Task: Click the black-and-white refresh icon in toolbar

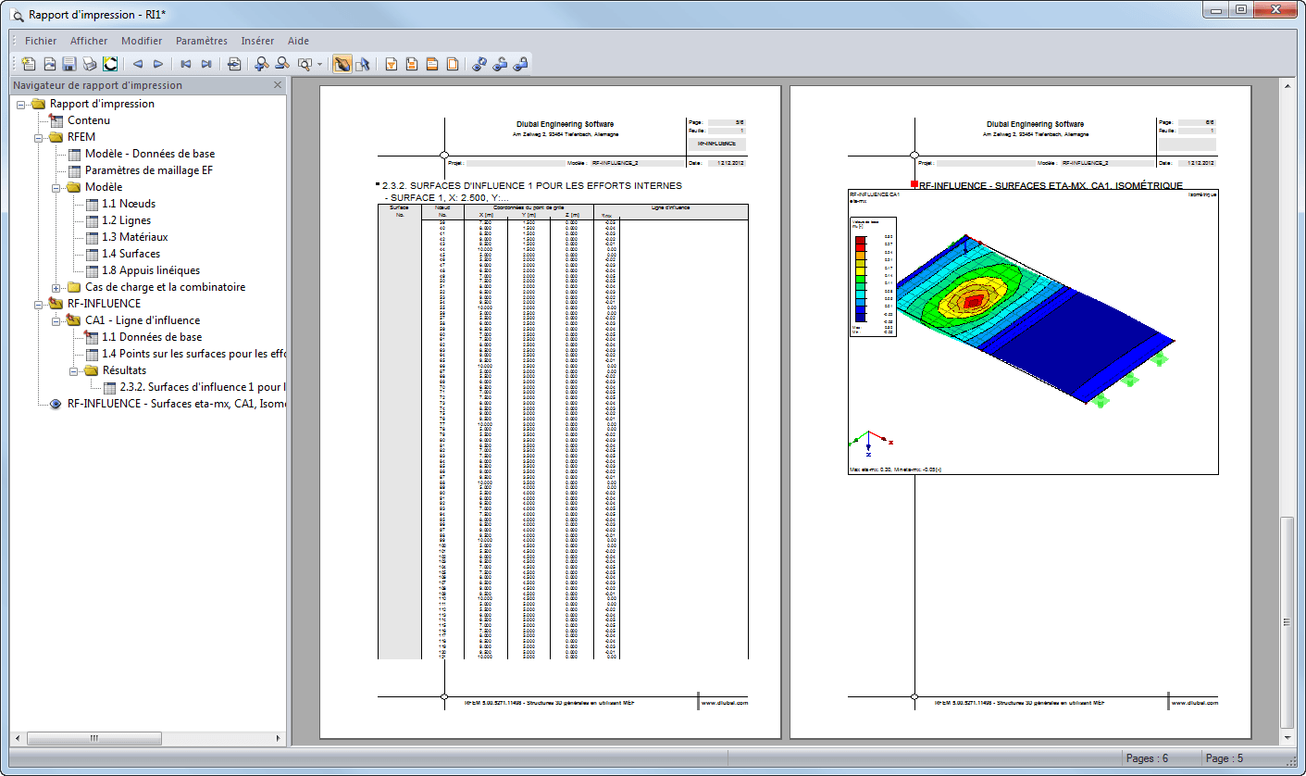Action: point(110,64)
